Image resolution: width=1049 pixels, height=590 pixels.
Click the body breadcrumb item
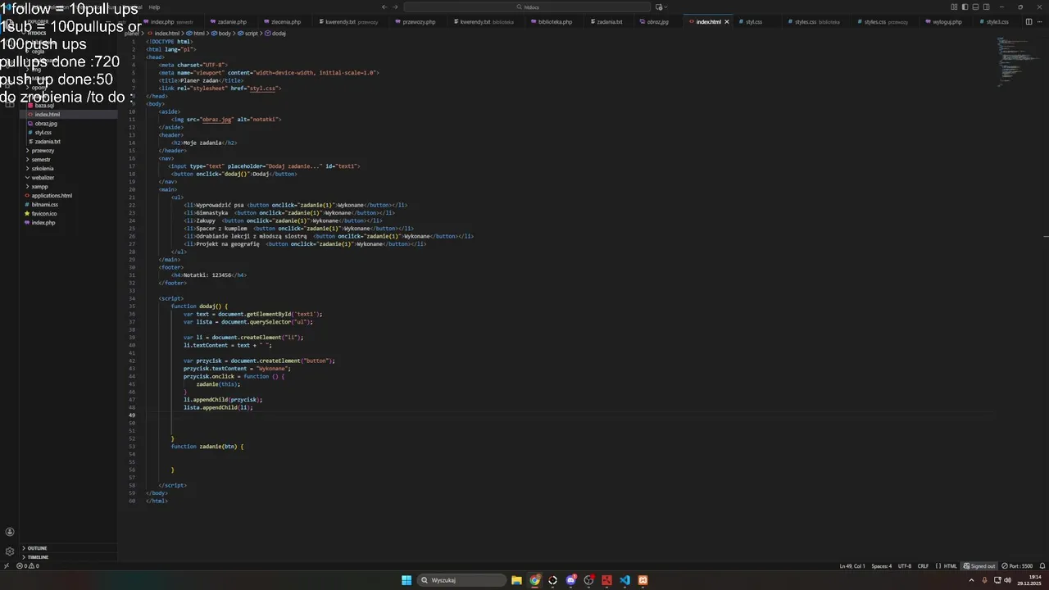(221, 34)
